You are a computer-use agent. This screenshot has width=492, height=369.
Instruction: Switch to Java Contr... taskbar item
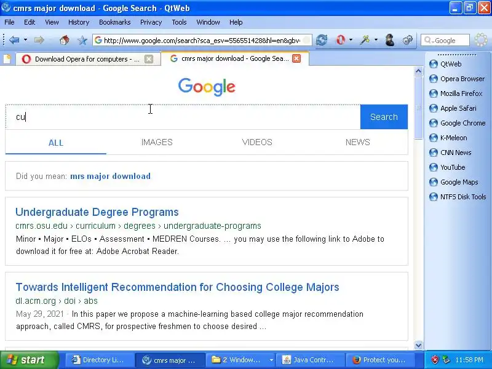pyautogui.click(x=310, y=360)
